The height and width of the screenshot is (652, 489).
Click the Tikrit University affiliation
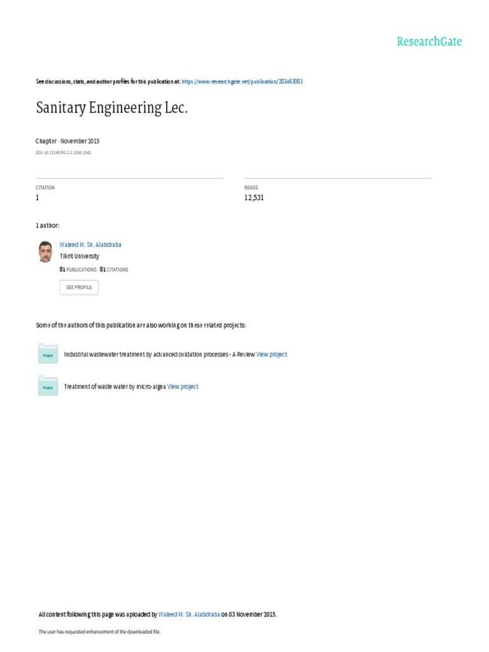point(79,256)
